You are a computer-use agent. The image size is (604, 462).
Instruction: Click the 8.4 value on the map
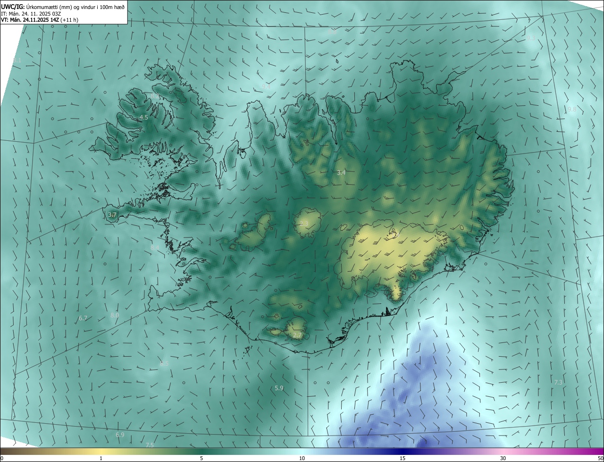pos(155,248)
